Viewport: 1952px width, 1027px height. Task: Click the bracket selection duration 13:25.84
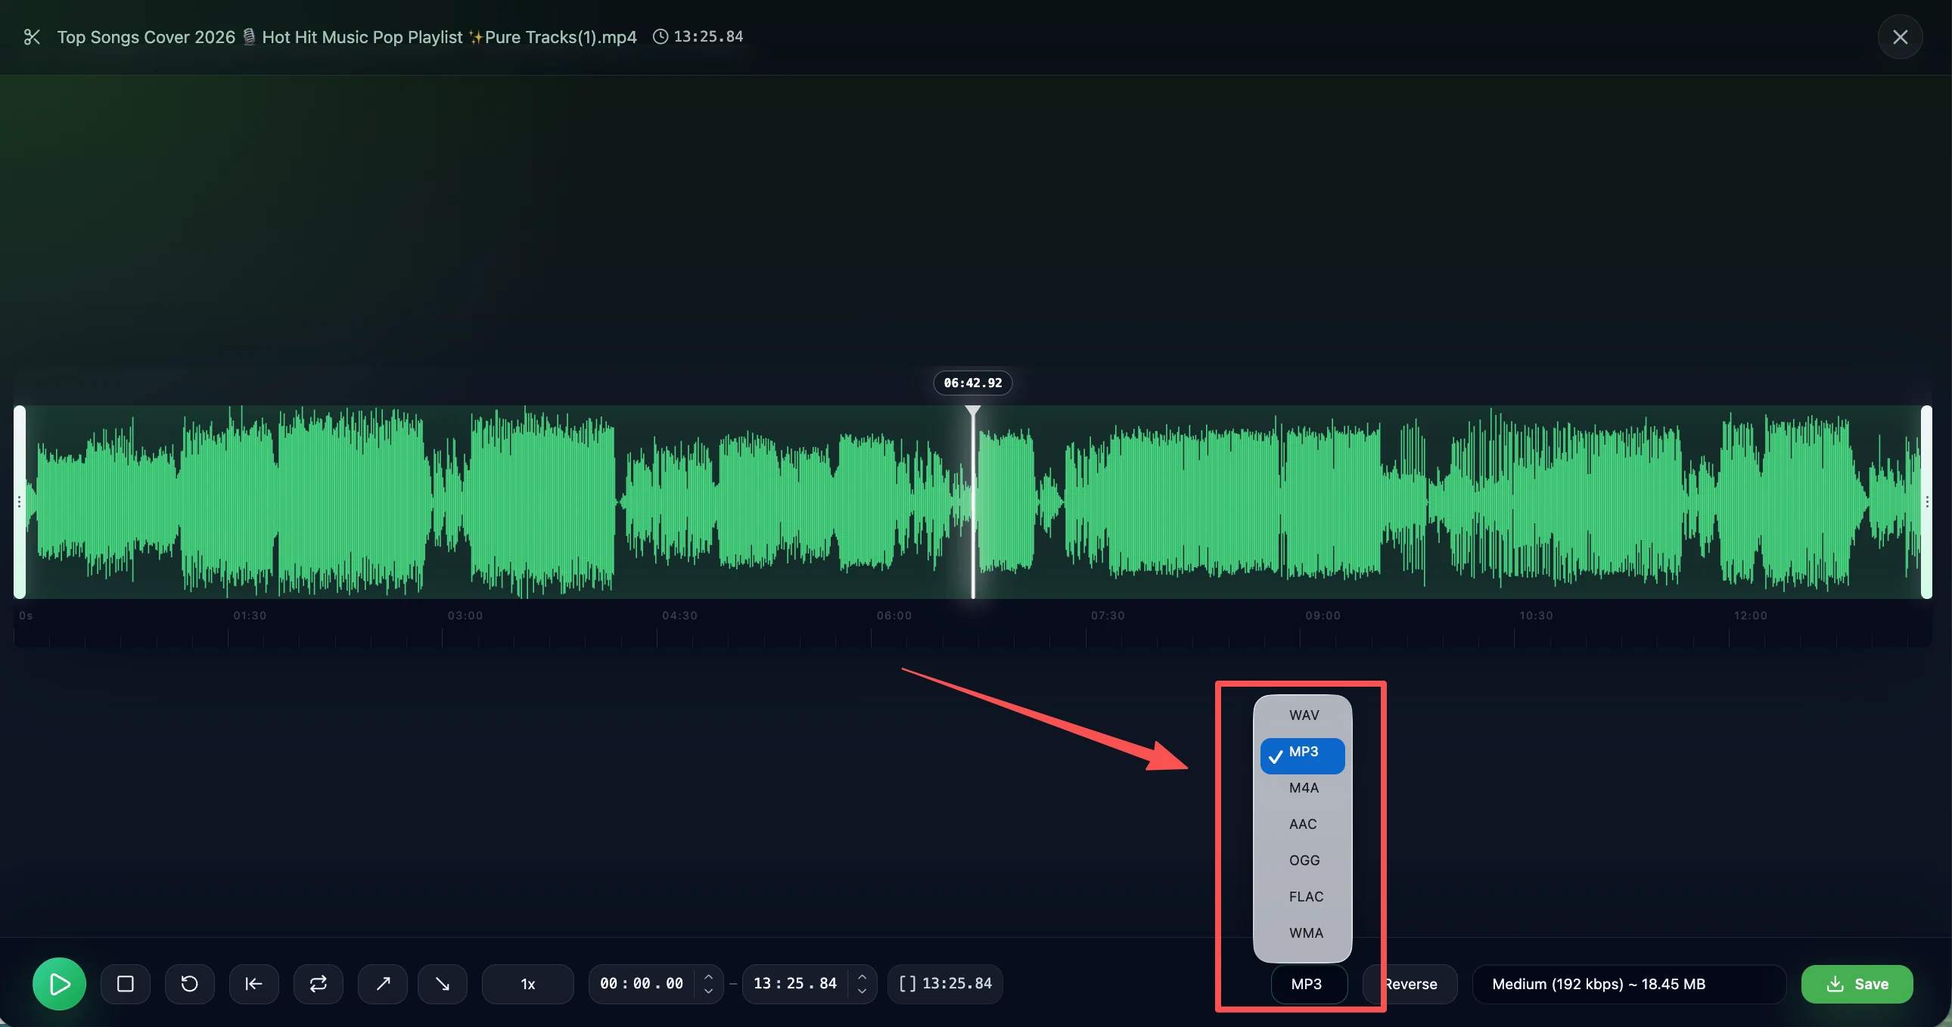tap(945, 983)
